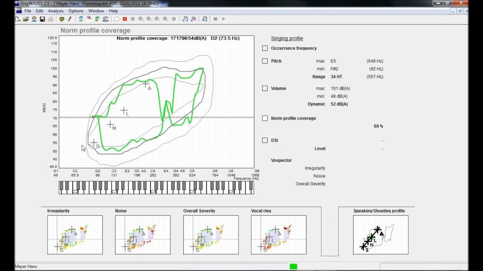Check the Norm profile coverage checkbox
The image size is (483, 271).
[265, 118]
